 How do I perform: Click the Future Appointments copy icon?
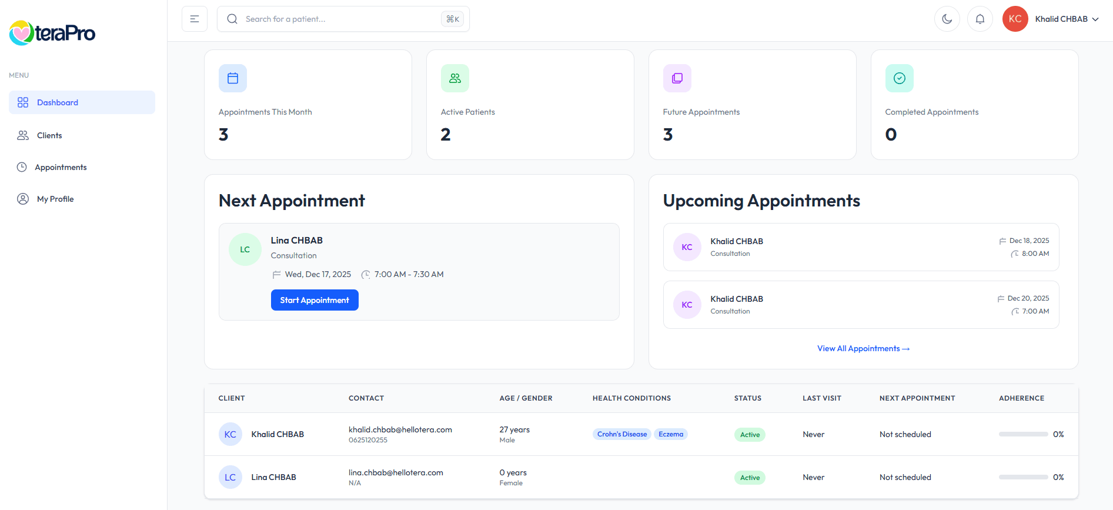click(677, 78)
